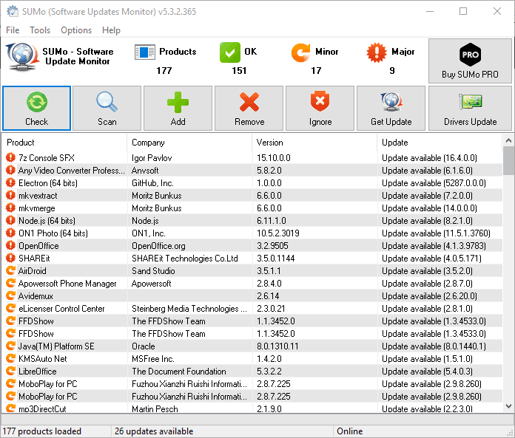Click the Get Update globe button
The width and height of the screenshot is (515, 438).
coord(391,109)
